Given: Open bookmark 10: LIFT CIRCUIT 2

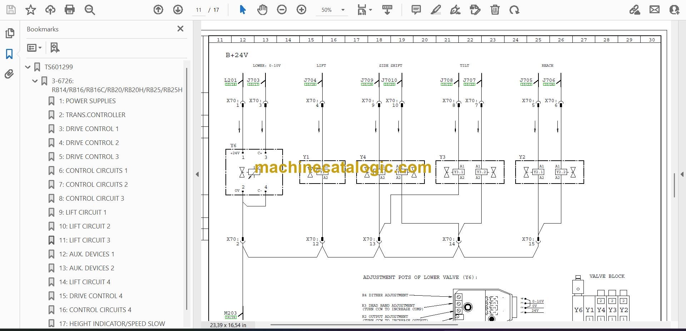Looking at the screenshot, I should coord(85,226).
